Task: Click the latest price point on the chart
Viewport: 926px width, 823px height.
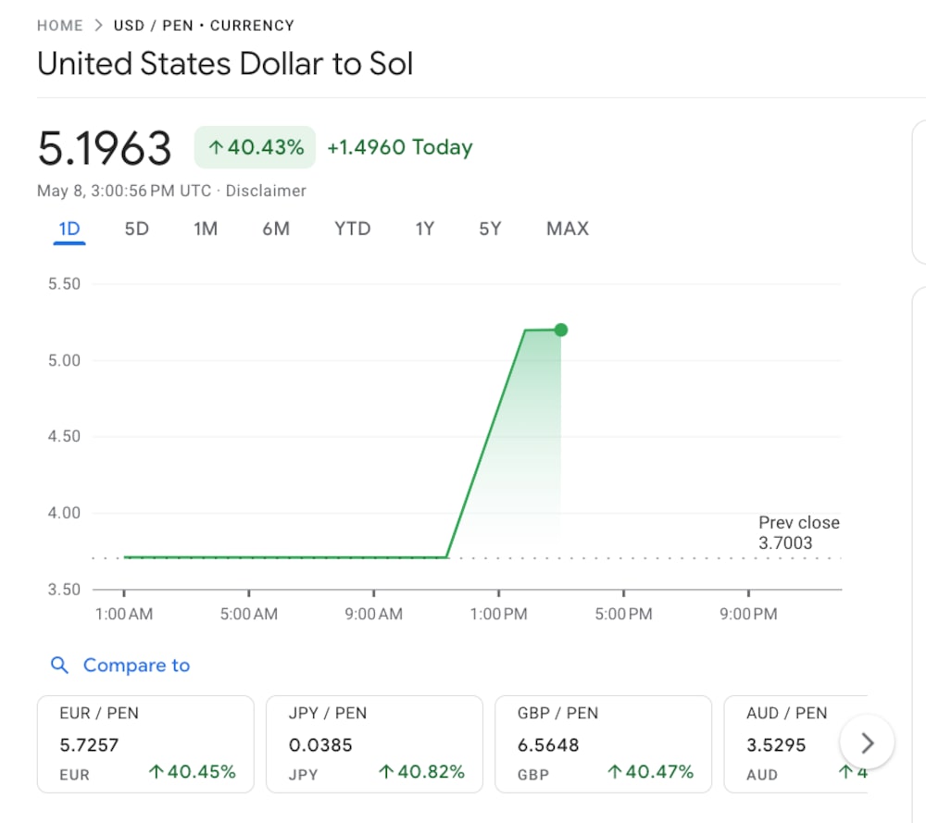Action: point(560,330)
